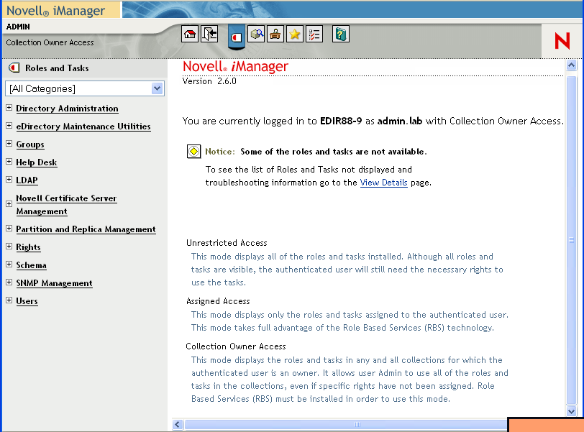
Task: Click the Preferences checklist icon
Action: coord(314,35)
